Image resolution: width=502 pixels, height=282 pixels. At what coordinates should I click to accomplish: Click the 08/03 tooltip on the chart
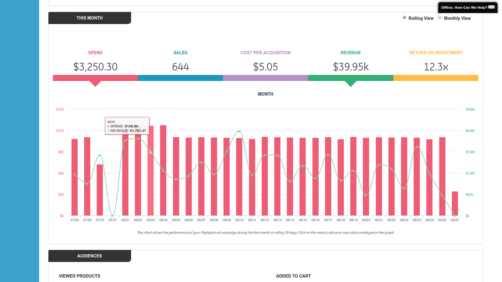[127, 125]
